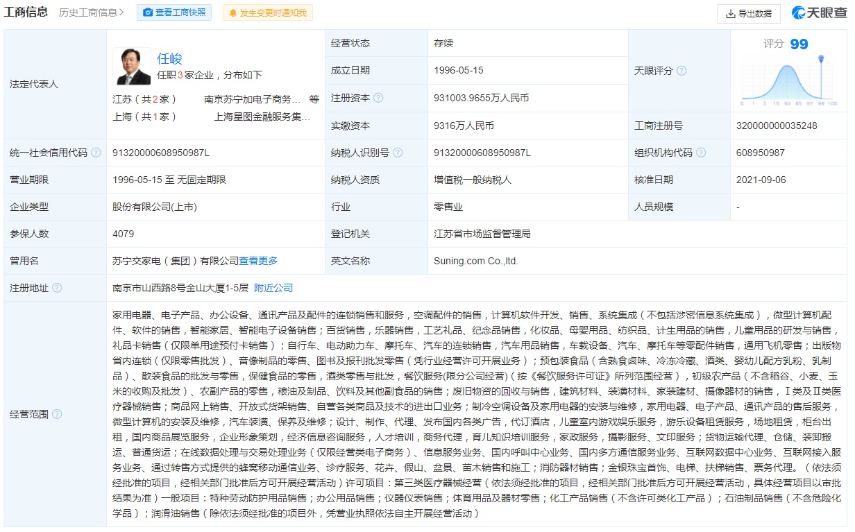Viewport: 855px width, 532px height.
Task: Click 等 link after Nanjing company name
Action: [314, 99]
